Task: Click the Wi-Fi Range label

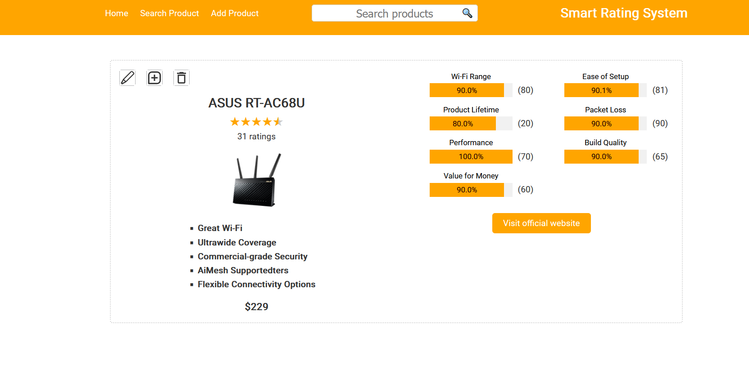Action: click(471, 76)
